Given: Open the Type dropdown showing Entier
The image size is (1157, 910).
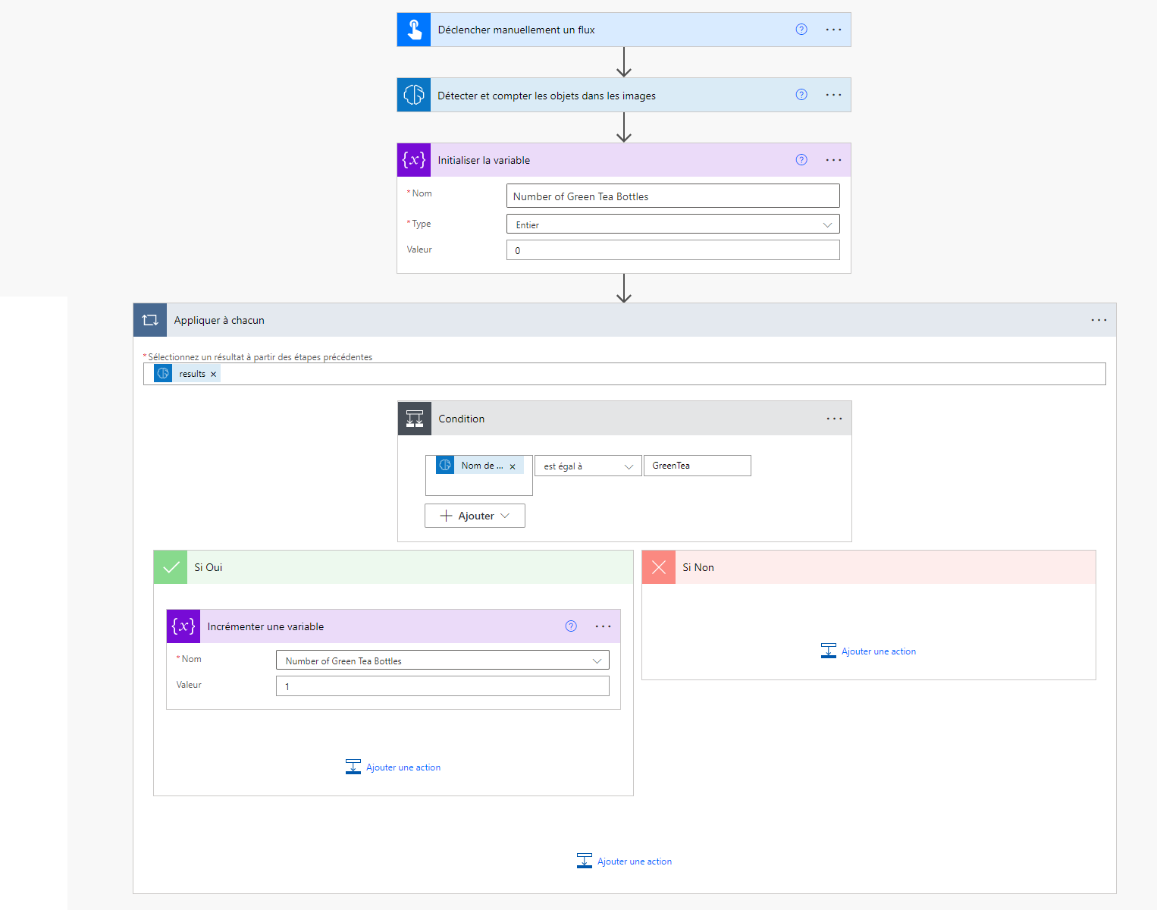Looking at the screenshot, I should [x=673, y=224].
